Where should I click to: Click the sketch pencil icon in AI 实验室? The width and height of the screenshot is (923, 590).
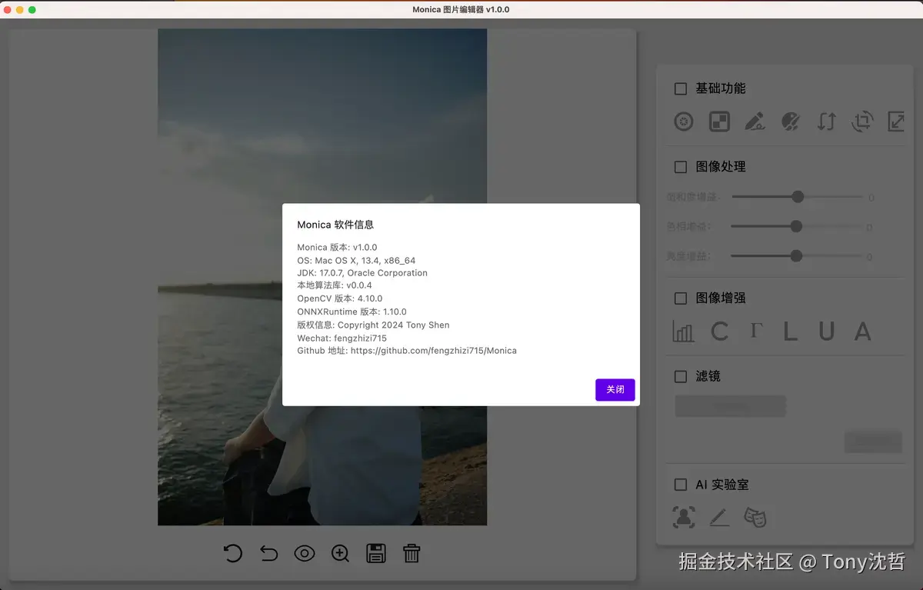click(x=719, y=518)
